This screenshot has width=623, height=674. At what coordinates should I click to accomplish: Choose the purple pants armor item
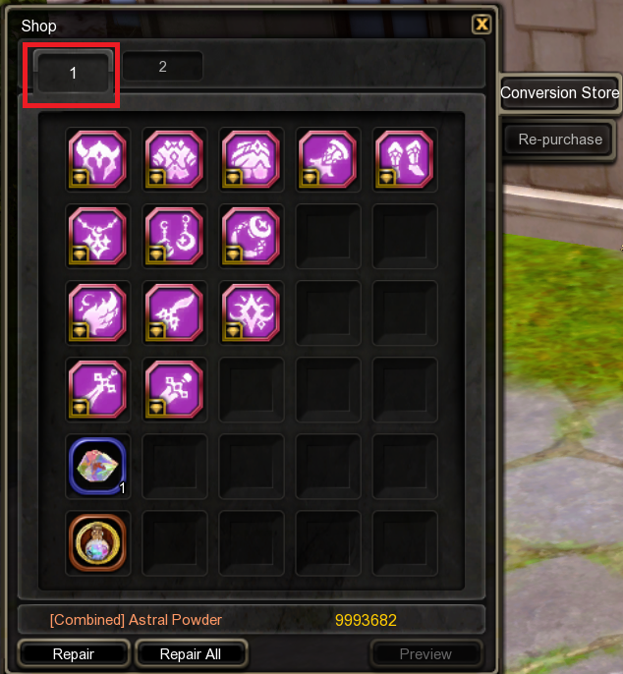click(252, 159)
